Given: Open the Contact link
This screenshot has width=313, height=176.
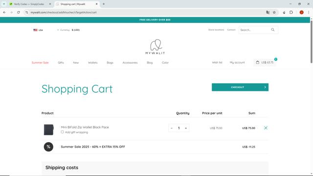Looking at the screenshot, I should pyautogui.click(x=231, y=30).
